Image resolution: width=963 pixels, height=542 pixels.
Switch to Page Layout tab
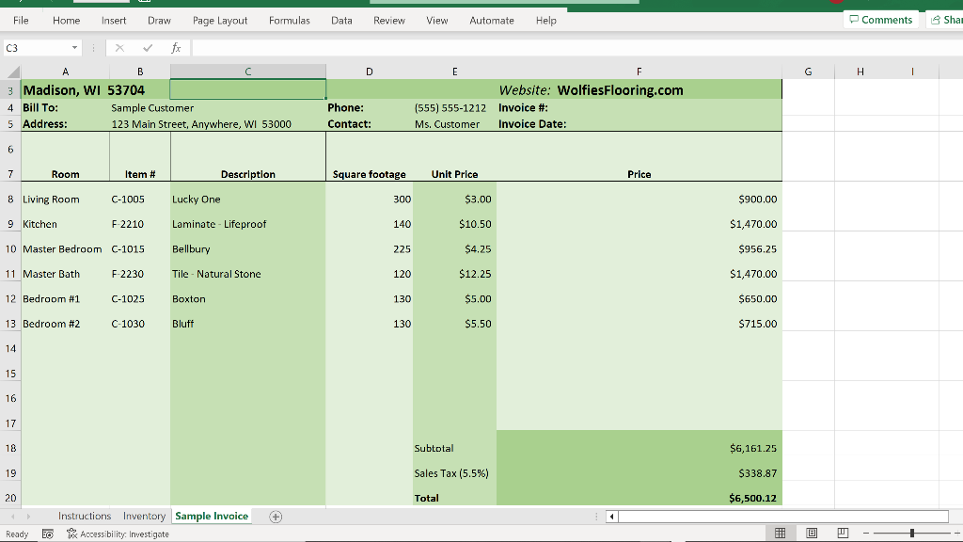pos(220,21)
